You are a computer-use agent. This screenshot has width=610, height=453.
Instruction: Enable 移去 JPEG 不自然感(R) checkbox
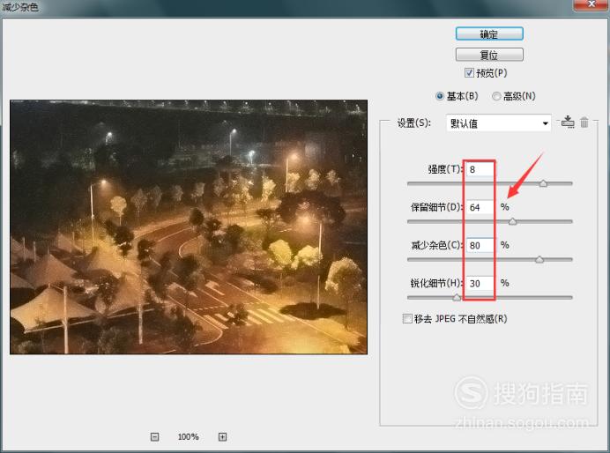(x=407, y=319)
